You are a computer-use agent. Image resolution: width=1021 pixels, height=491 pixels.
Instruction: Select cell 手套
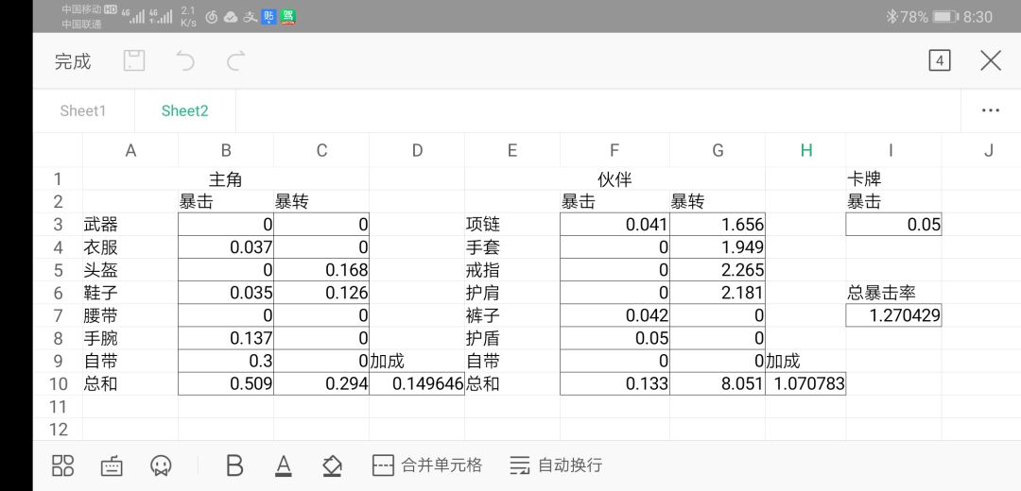click(x=512, y=247)
